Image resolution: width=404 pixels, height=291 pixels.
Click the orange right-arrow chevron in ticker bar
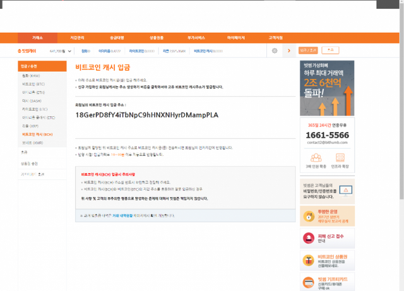coord(289,50)
